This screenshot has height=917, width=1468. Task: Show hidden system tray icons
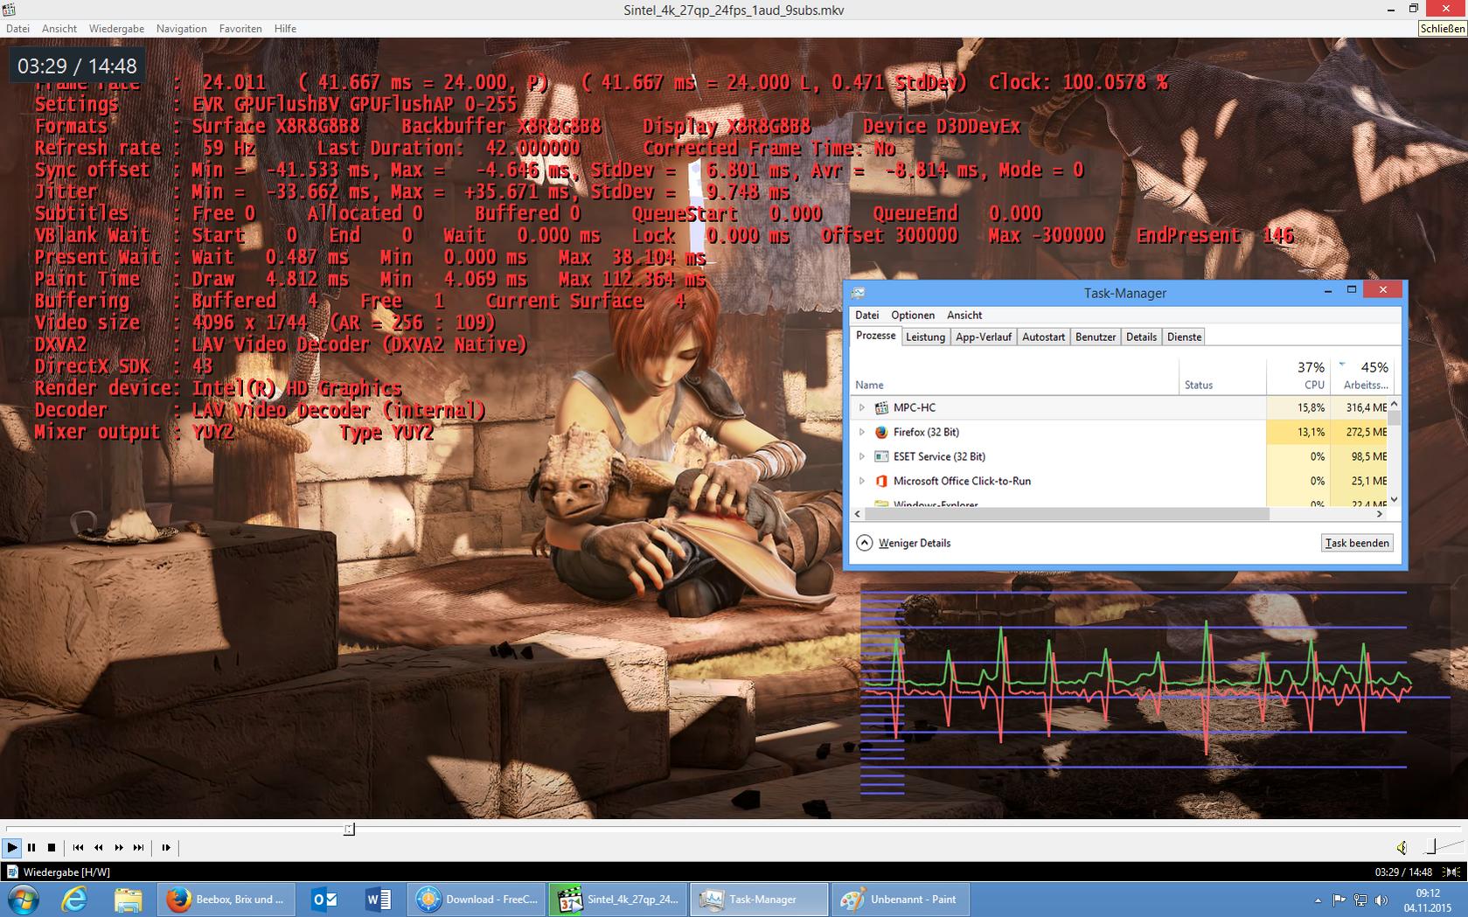[1318, 900]
